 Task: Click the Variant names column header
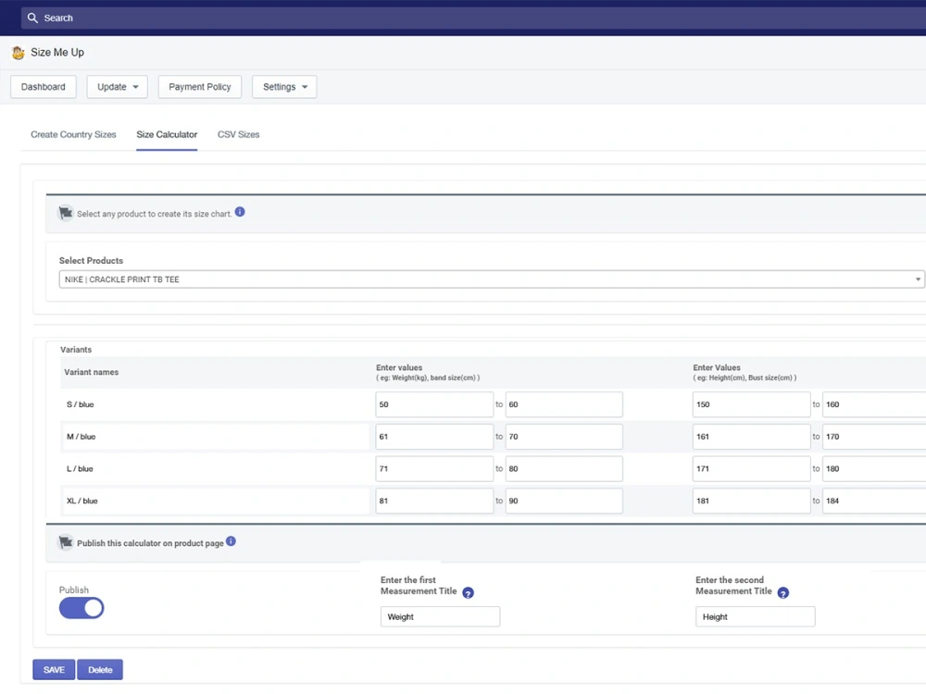coord(92,372)
